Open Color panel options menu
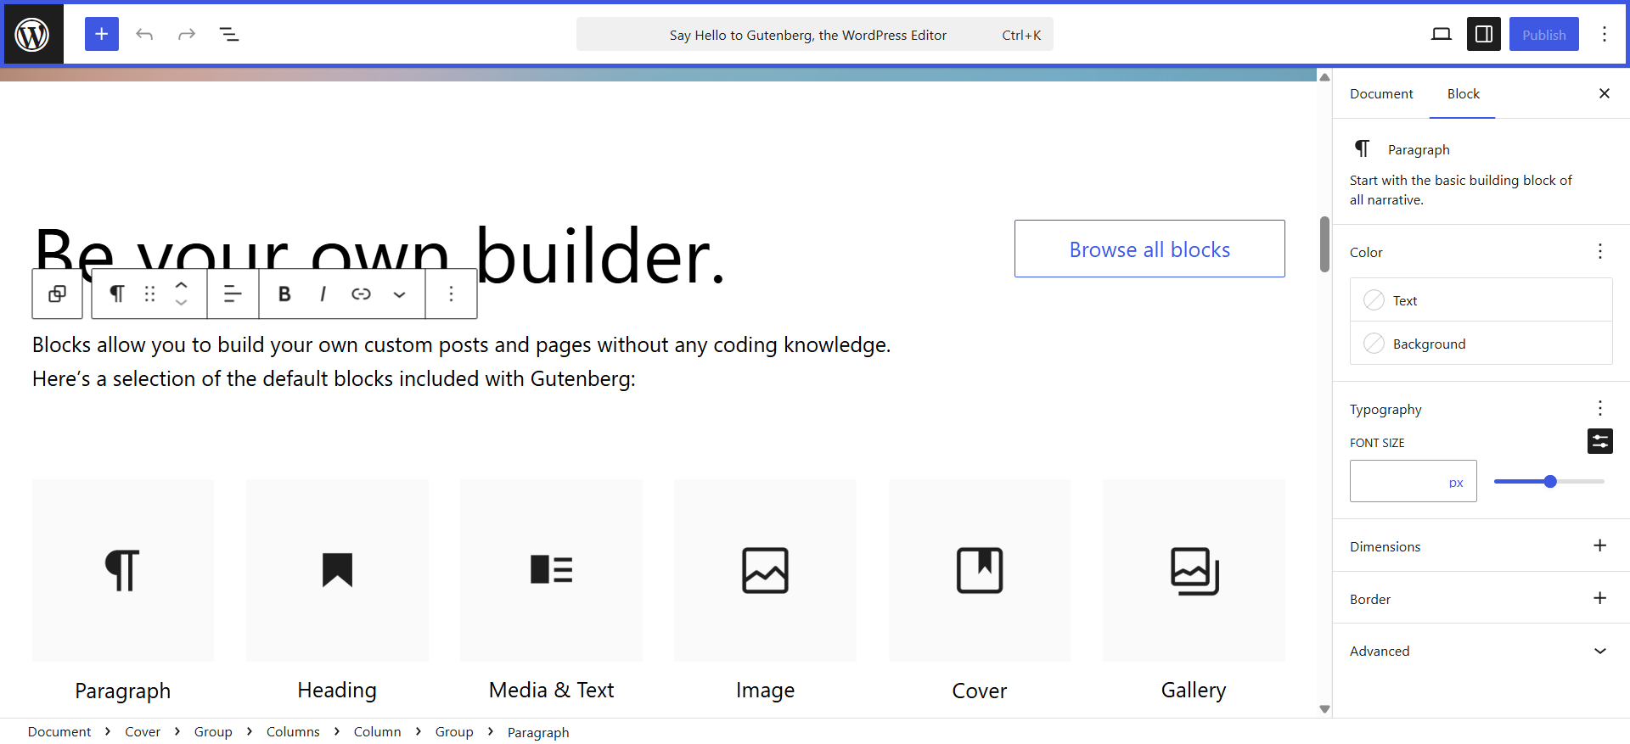This screenshot has height=744, width=1630. pyautogui.click(x=1600, y=251)
